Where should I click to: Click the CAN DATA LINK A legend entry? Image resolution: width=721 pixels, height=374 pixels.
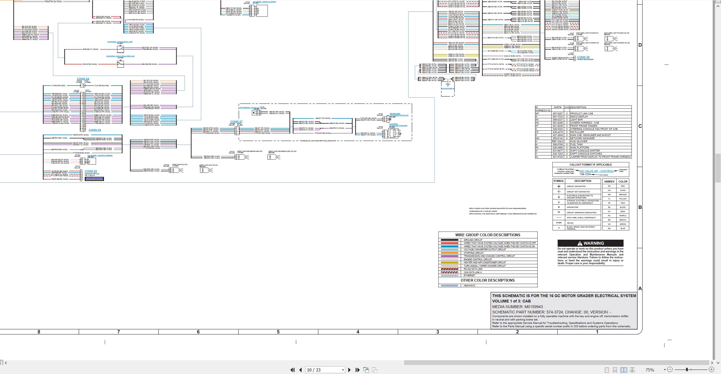[488, 272]
